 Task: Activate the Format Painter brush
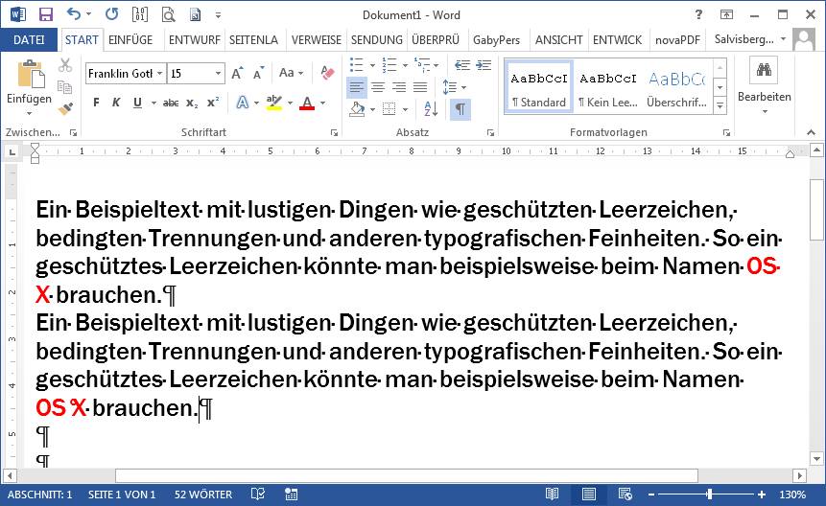tap(65, 108)
